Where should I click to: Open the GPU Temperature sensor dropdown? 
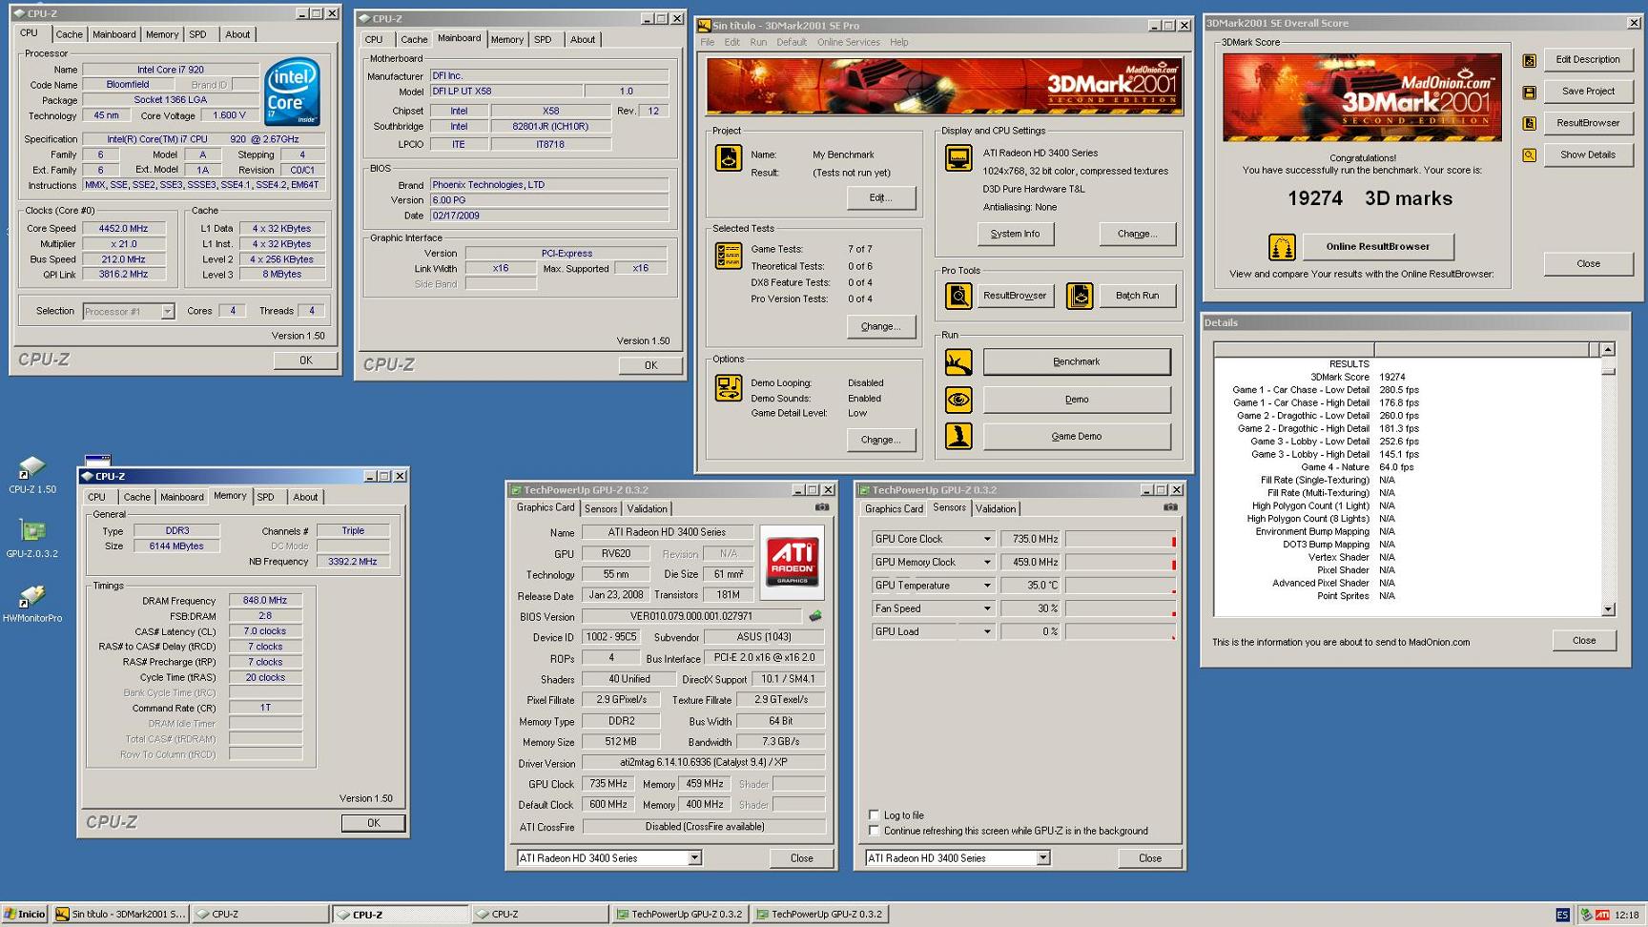coord(987,586)
